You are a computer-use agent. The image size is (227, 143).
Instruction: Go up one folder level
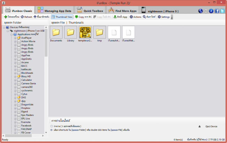coord(42,17)
